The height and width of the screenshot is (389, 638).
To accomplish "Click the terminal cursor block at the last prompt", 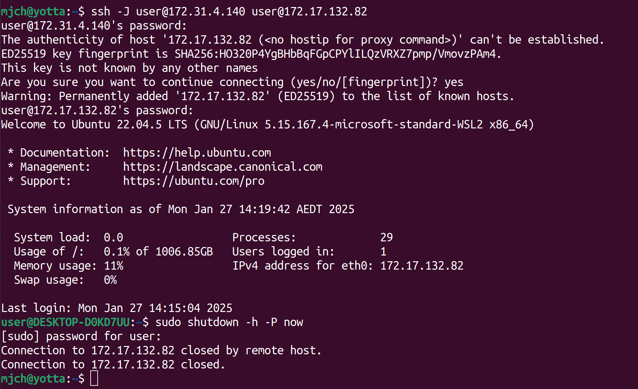I will click(94, 378).
